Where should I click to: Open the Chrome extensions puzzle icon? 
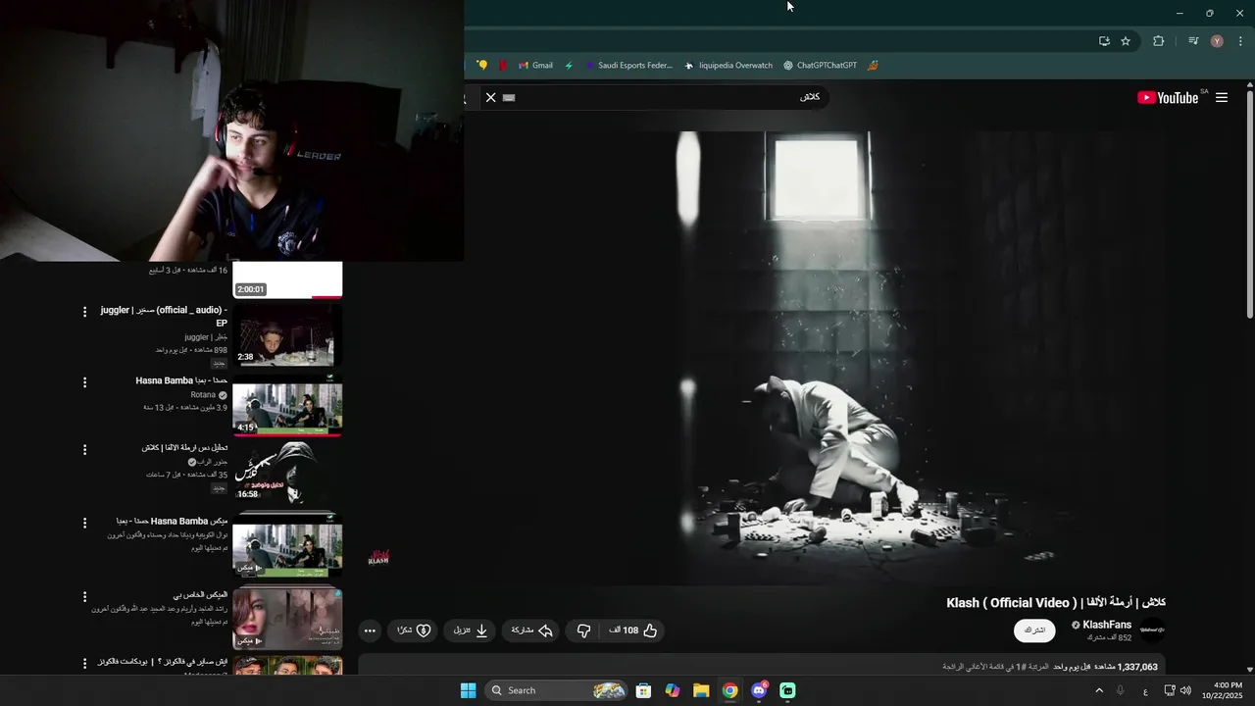(x=1159, y=41)
